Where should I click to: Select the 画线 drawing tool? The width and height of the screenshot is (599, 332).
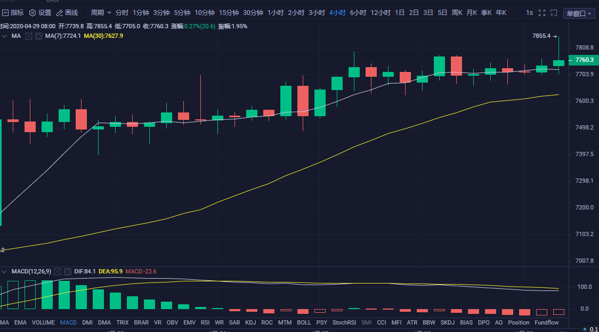coord(67,13)
